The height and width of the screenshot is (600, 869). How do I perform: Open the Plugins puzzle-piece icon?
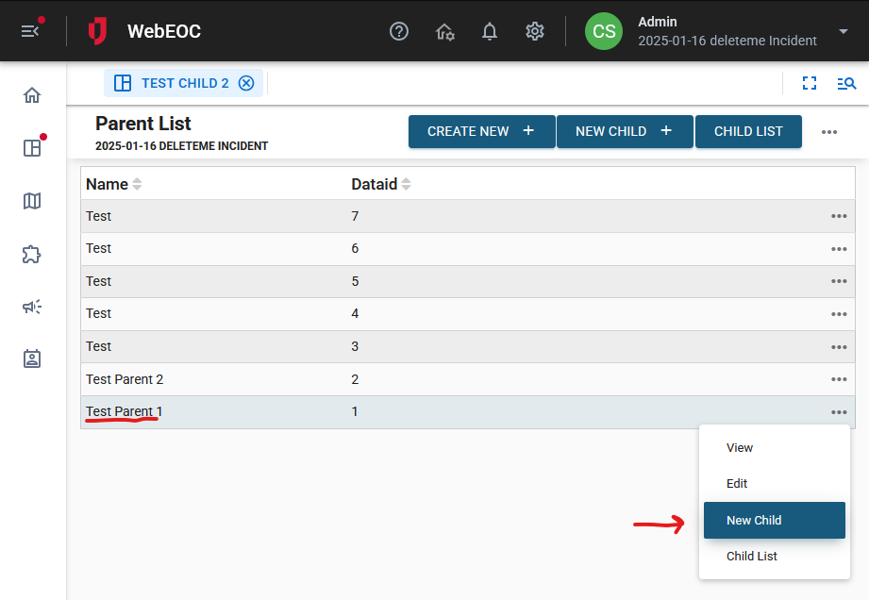(31, 254)
